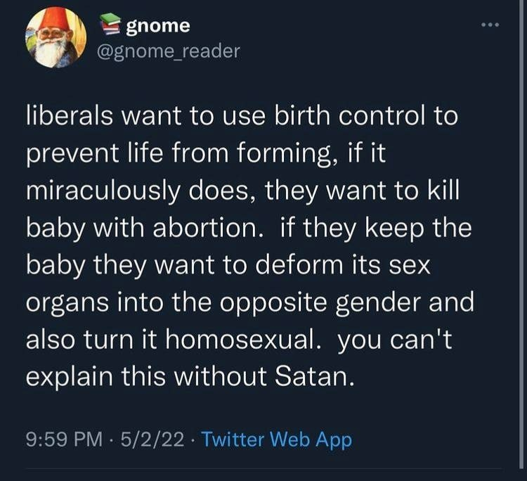Click the stacked books emoji beside gnome
The image size is (527, 481).
pyautogui.click(x=111, y=26)
